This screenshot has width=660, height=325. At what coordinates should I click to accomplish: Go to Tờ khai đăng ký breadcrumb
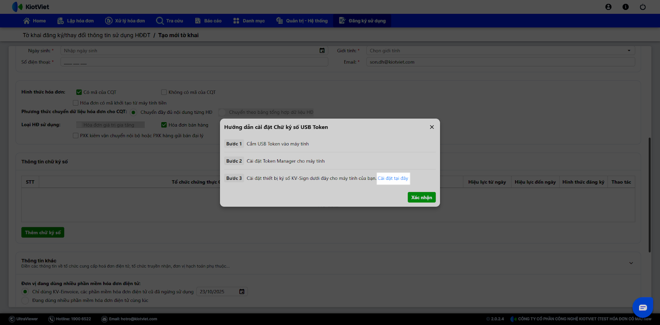[87, 35]
